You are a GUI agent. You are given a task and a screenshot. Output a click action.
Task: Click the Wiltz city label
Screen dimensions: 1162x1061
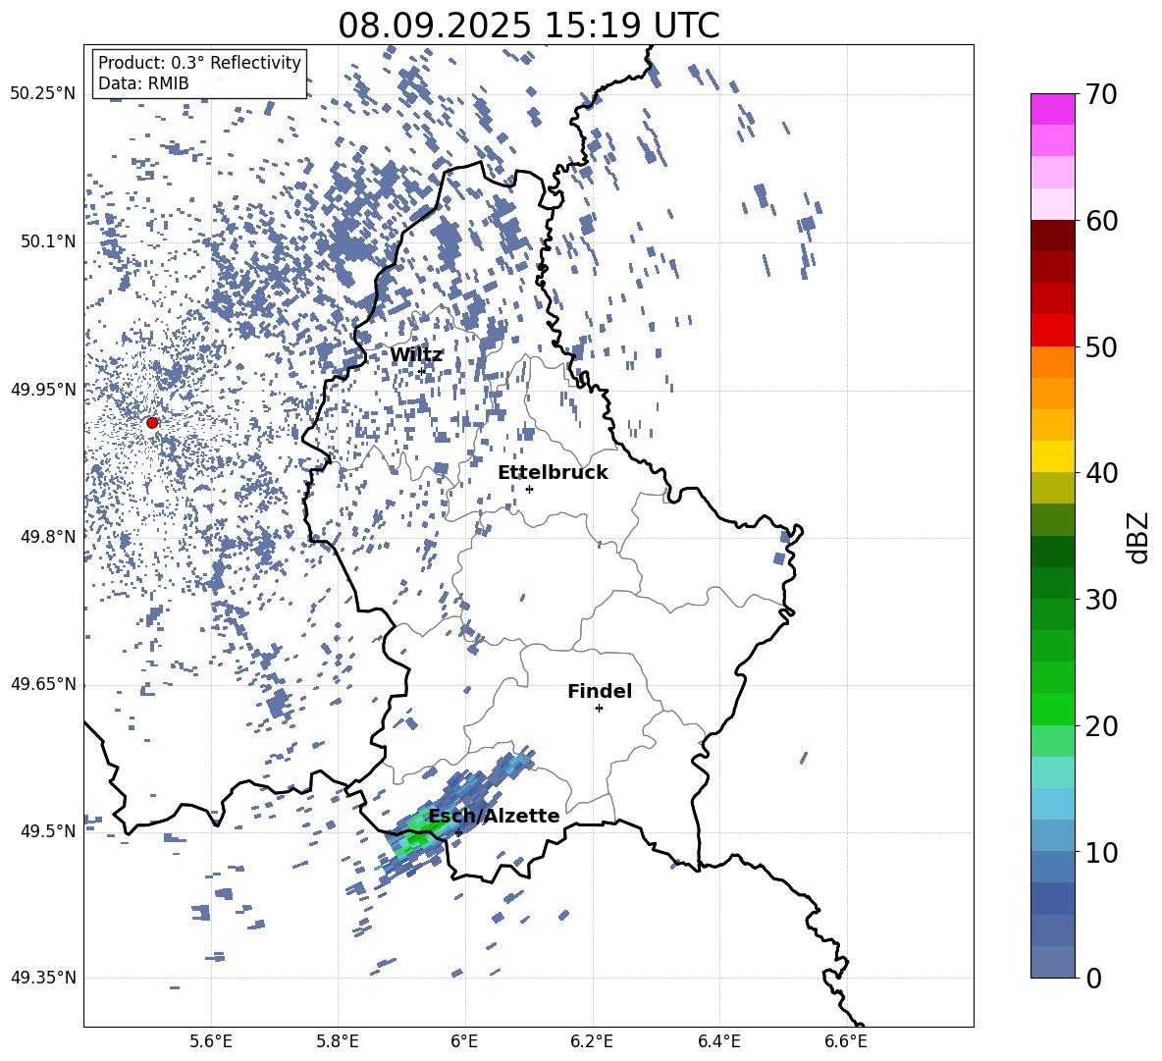click(416, 355)
